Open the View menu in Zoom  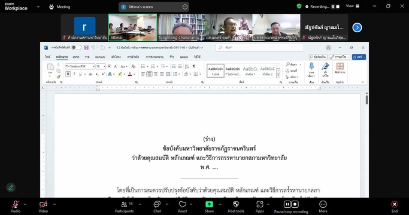[x=353, y=6]
